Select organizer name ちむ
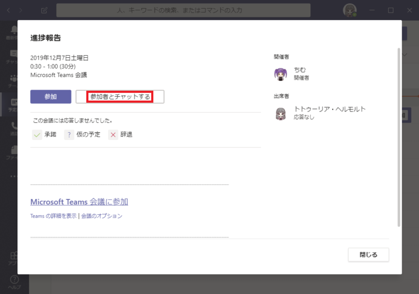 (300, 70)
